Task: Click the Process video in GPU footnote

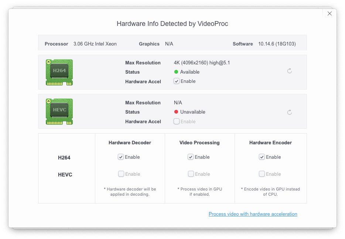Action: click(x=199, y=192)
